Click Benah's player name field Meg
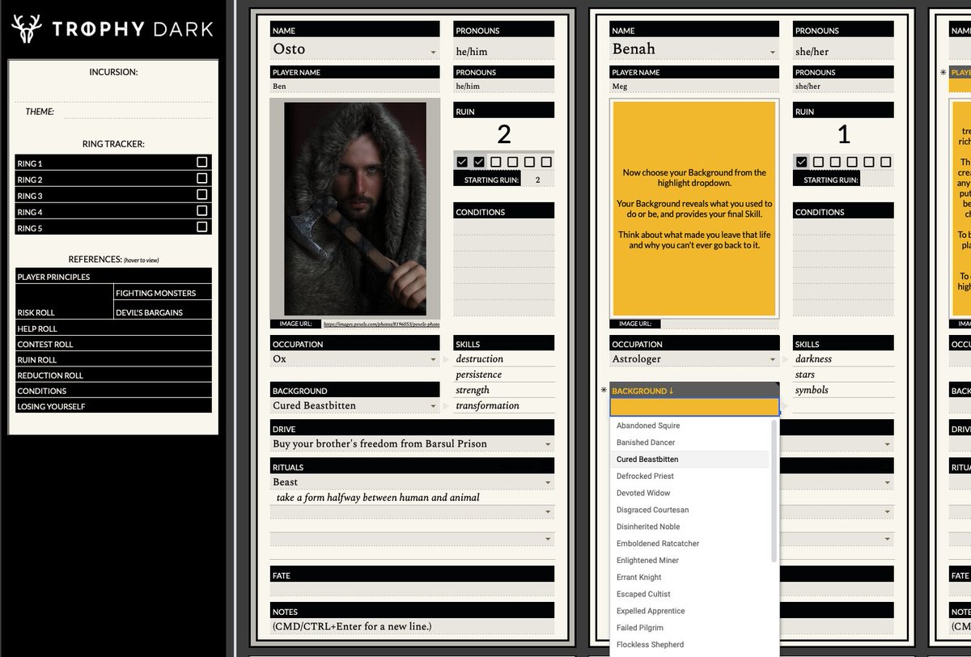This screenshot has width=971, height=657. coord(694,86)
